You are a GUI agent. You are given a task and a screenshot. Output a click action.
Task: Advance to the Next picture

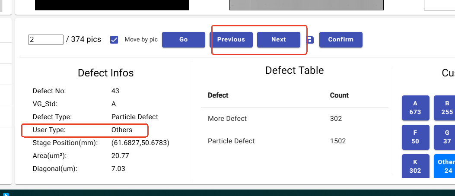[x=279, y=39]
